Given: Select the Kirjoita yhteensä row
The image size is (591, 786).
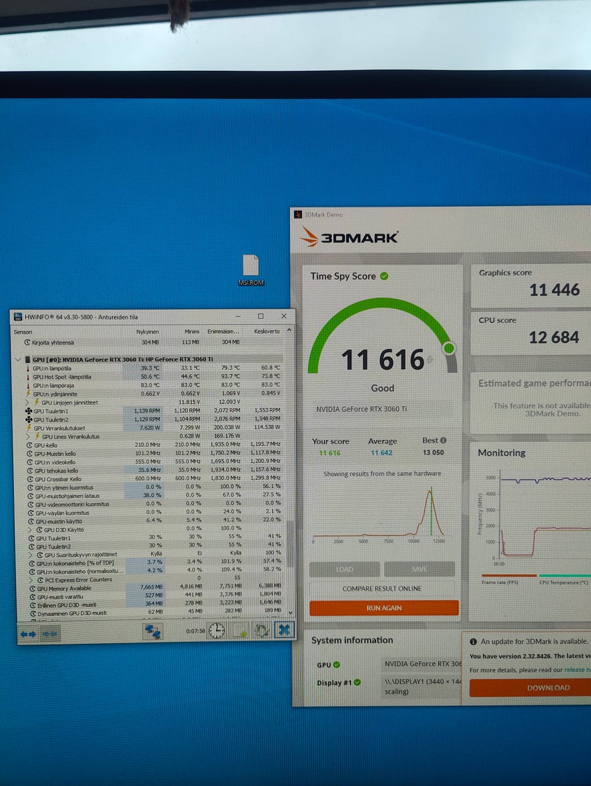Looking at the screenshot, I should coord(152,342).
